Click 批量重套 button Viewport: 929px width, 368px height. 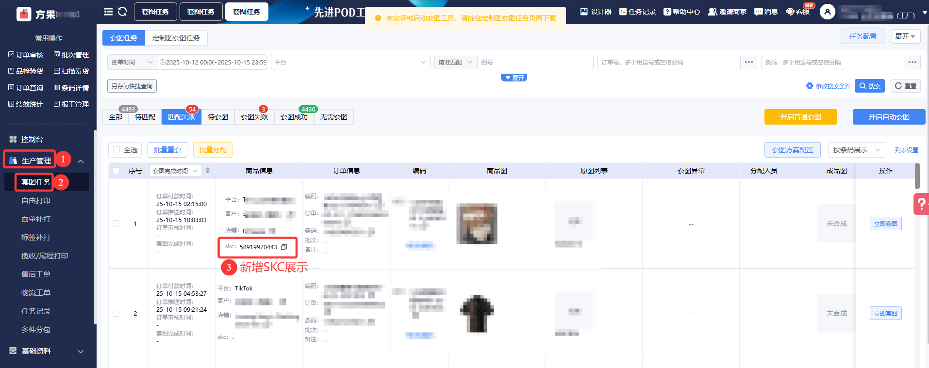[167, 150]
